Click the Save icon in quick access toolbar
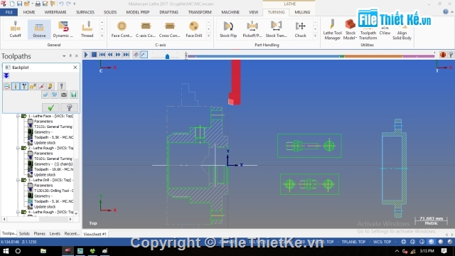This screenshot has width=455, height=256. pyautogui.click(x=19, y=4)
